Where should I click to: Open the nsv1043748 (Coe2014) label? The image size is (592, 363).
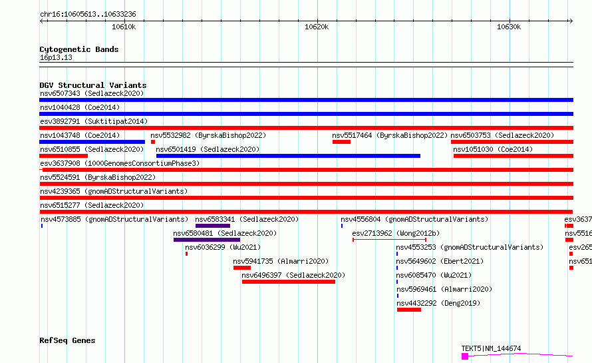(x=80, y=135)
